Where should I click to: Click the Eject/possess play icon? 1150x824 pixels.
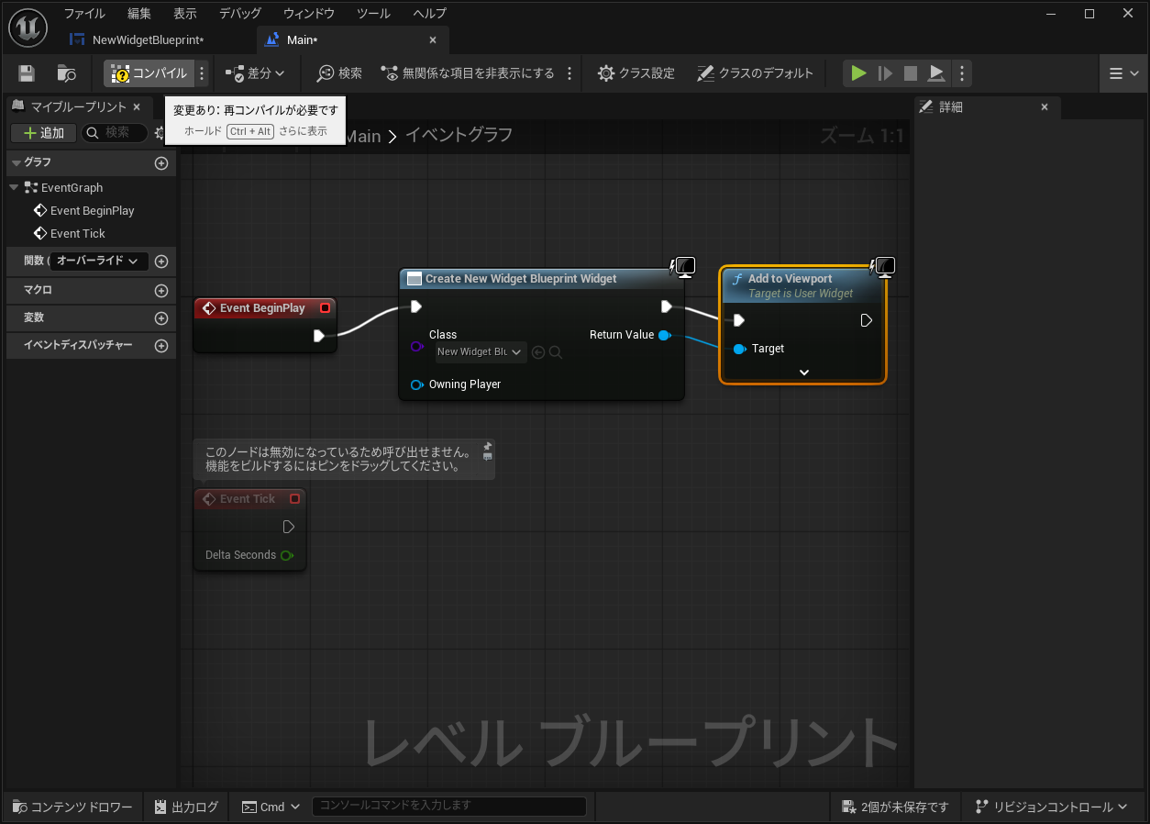coord(936,73)
